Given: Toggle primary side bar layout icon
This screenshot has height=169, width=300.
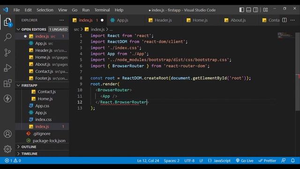Looking at the screenshot, I should pyautogui.click(x=241, y=10).
